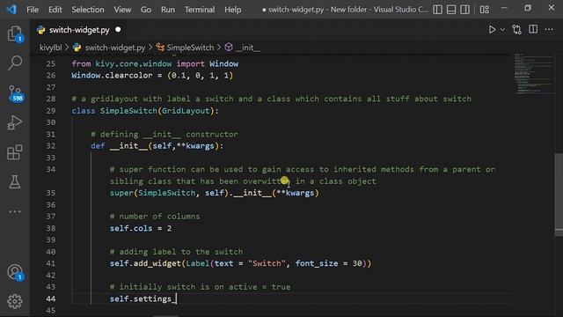The image size is (563, 317).
Task: Open the Edit menu
Action: coord(55,10)
